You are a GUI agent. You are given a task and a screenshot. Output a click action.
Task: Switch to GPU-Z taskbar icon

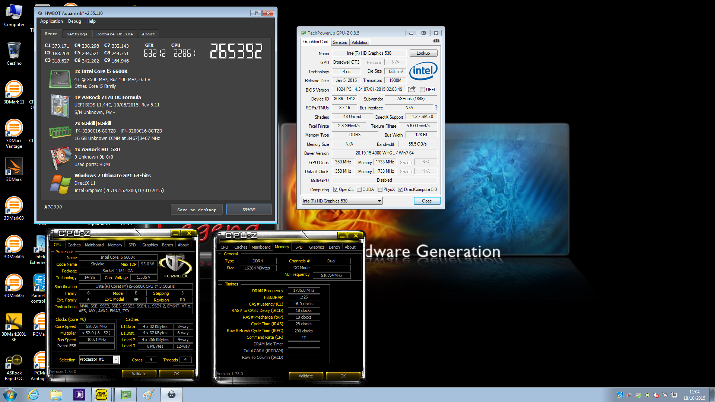click(125, 395)
